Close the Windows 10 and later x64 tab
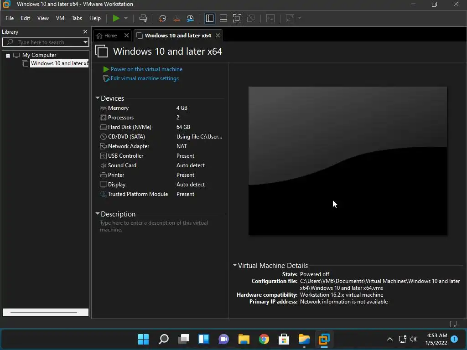The image size is (467, 350). click(x=218, y=36)
